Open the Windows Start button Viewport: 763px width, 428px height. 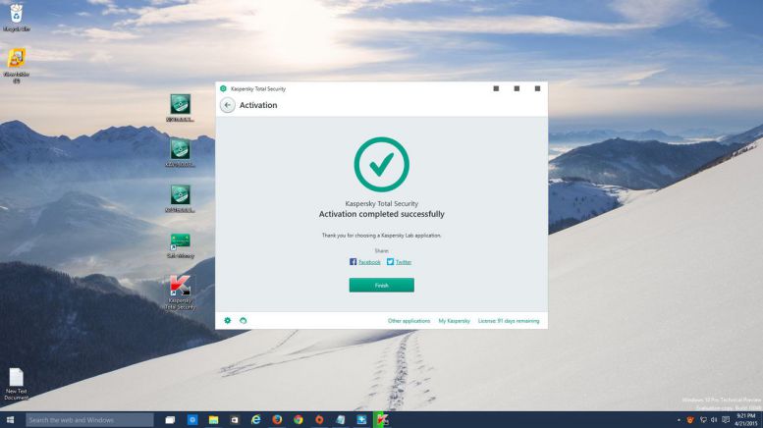click(10, 420)
